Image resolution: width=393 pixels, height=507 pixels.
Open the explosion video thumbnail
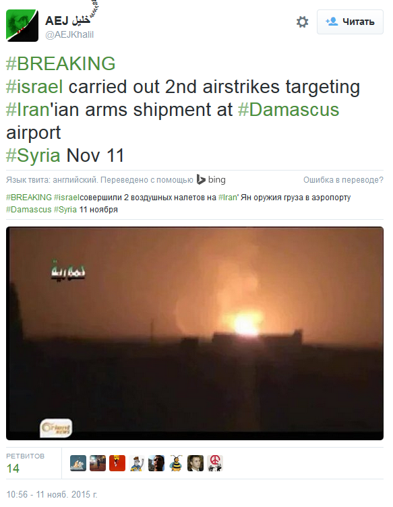coord(195,333)
